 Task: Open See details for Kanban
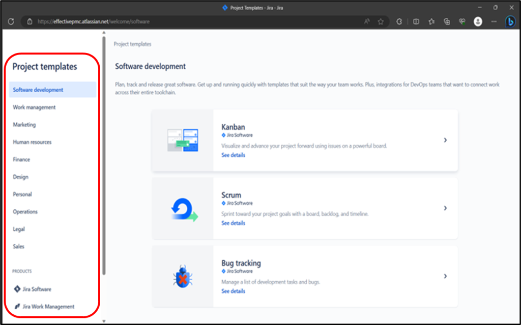[x=233, y=155]
